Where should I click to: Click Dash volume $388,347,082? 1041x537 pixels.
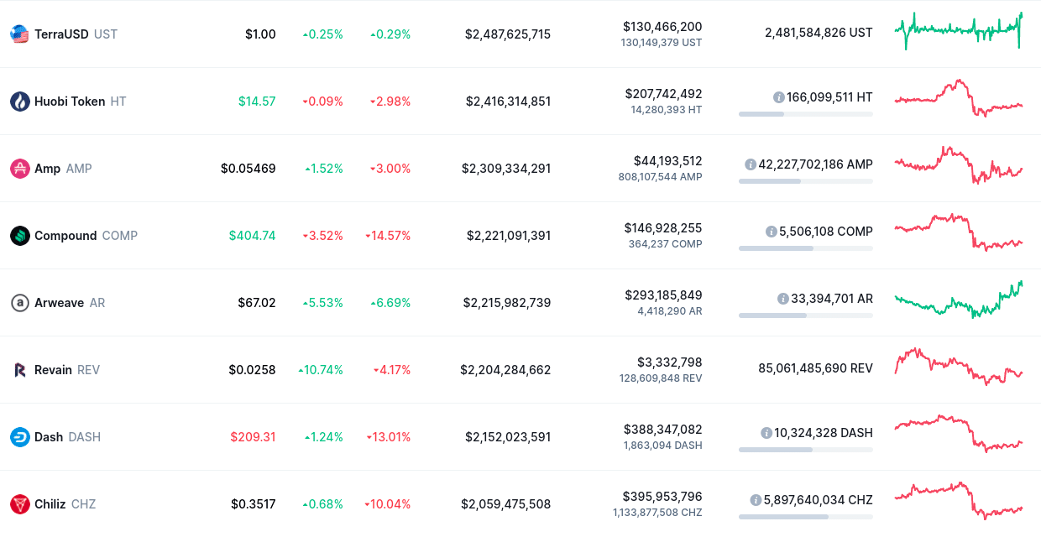(663, 430)
